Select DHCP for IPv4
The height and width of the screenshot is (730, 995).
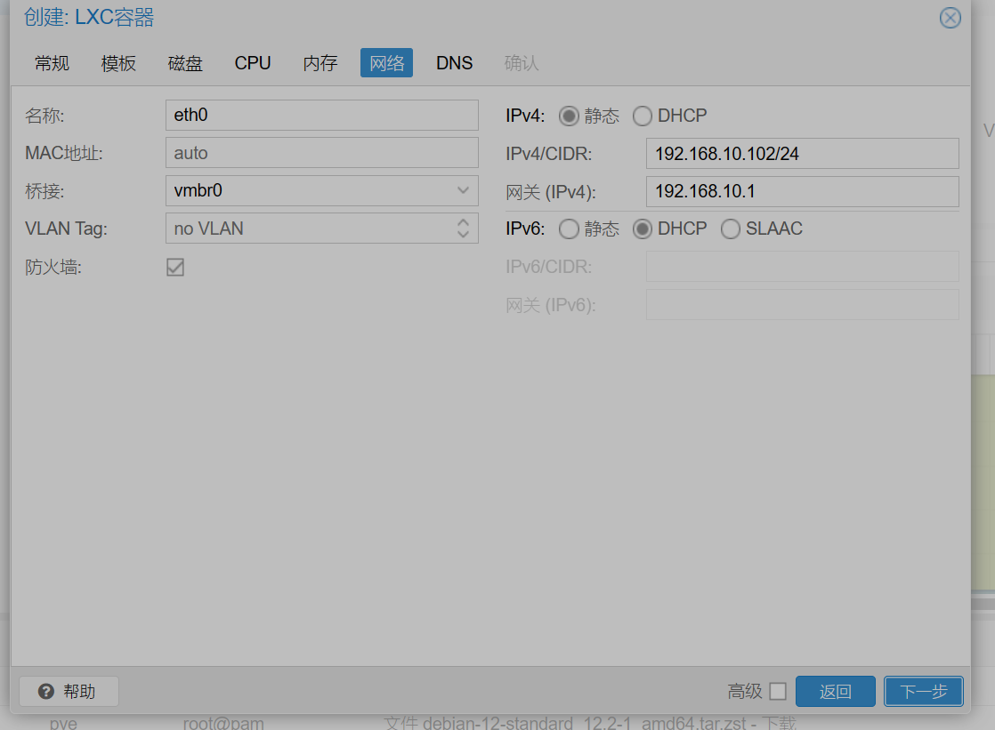click(643, 116)
